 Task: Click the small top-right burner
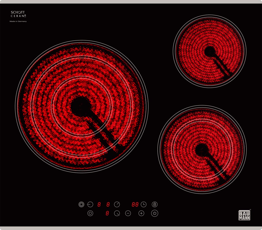coord(210,51)
